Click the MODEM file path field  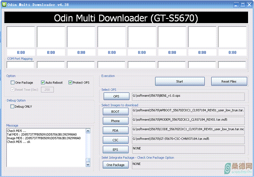pos(188,121)
